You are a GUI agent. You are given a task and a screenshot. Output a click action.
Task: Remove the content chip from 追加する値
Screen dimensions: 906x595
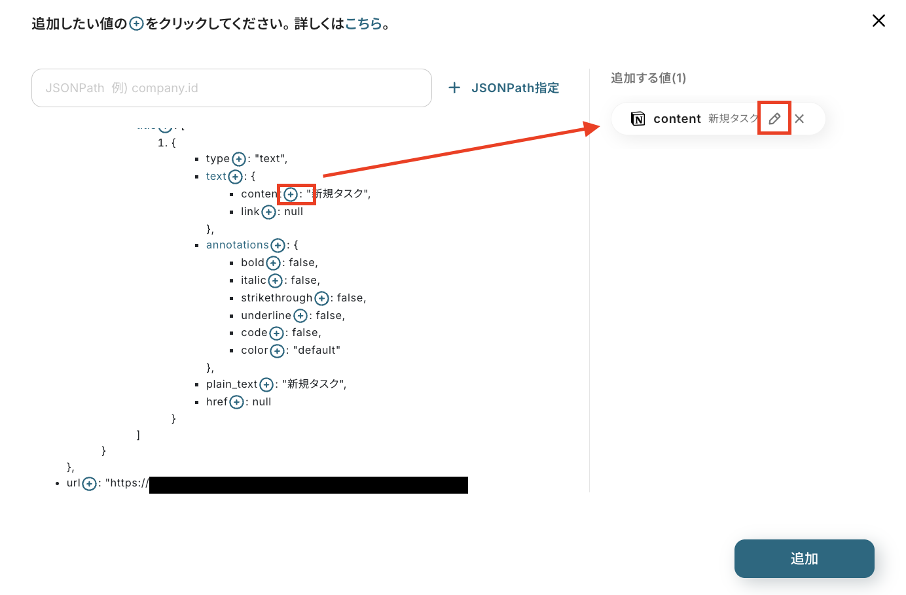pyautogui.click(x=799, y=119)
